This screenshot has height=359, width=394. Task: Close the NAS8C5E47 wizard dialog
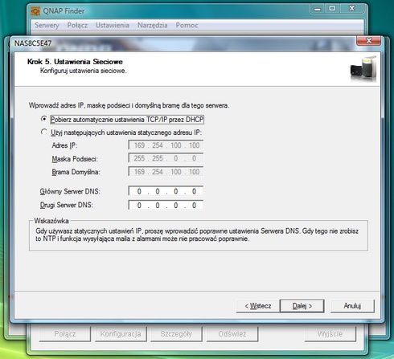pos(368,41)
